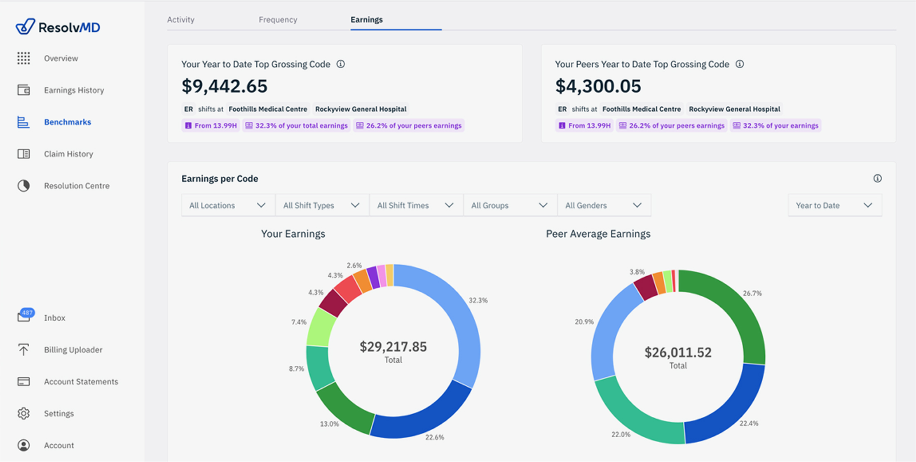Click the Claim History book icon
The height and width of the screenshot is (462, 916).
[x=23, y=154]
